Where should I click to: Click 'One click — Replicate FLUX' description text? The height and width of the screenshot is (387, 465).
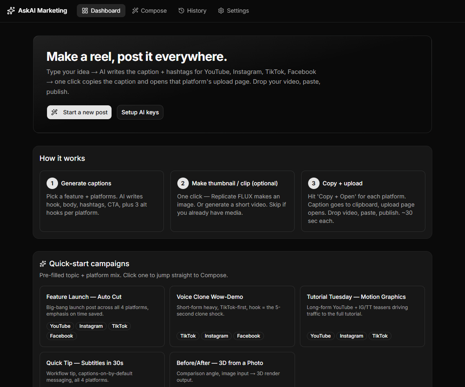tap(232, 205)
